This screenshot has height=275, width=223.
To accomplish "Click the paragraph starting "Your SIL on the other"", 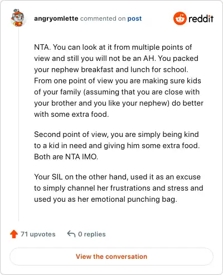I will pos(119,188).
